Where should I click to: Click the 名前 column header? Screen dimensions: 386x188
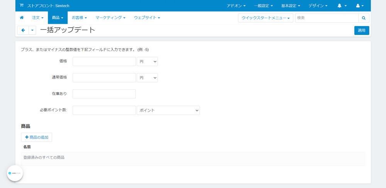click(27, 147)
